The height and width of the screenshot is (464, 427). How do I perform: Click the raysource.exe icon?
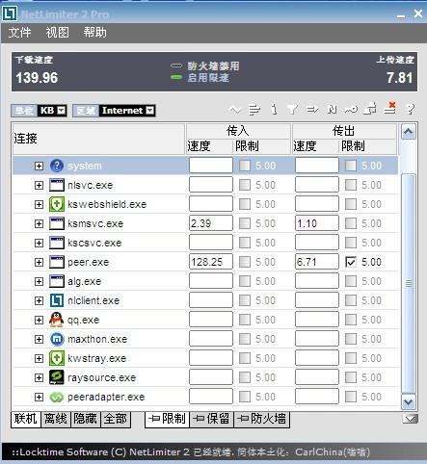[x=57, y=377]
